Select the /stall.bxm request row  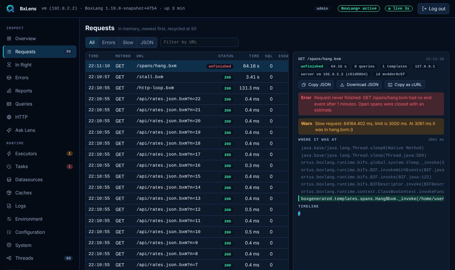coord(187,77)
